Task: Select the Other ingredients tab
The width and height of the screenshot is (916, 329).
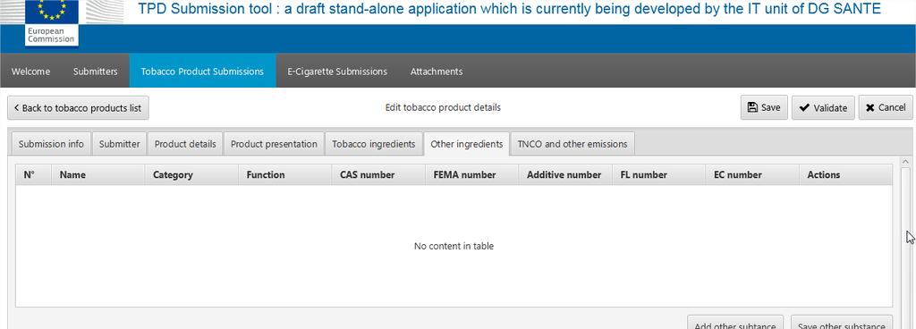Action: point(467,144)
